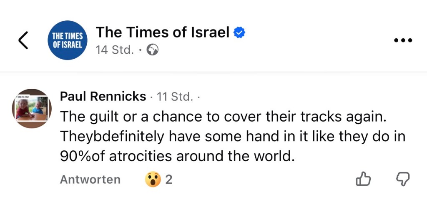This screenshot has width=427, height=202.
Task: Reply via the Antworten button
Action: click(x=90, y=180)
